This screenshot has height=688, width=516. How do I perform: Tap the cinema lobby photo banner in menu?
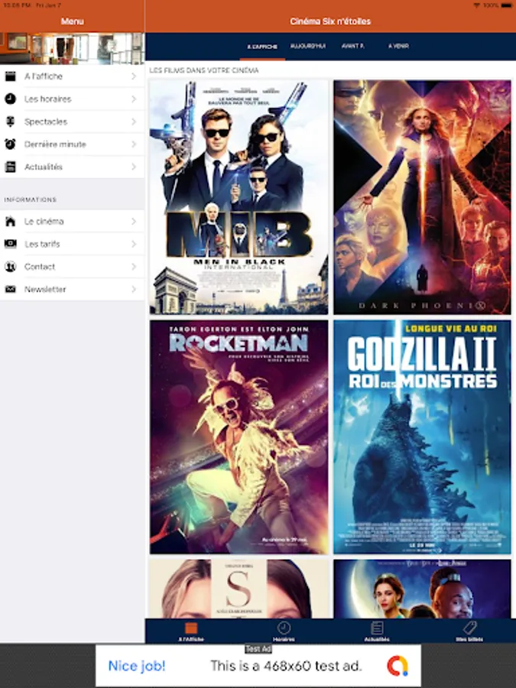[72, 48]
